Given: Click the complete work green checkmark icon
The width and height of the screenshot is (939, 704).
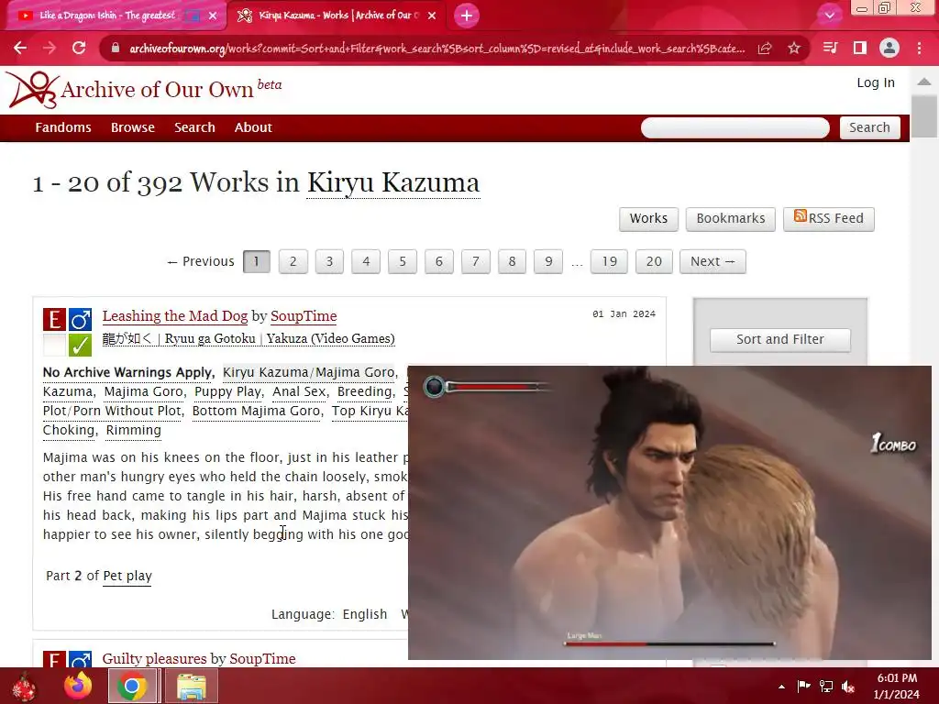Looking at the screenshot, I should 80,345.
